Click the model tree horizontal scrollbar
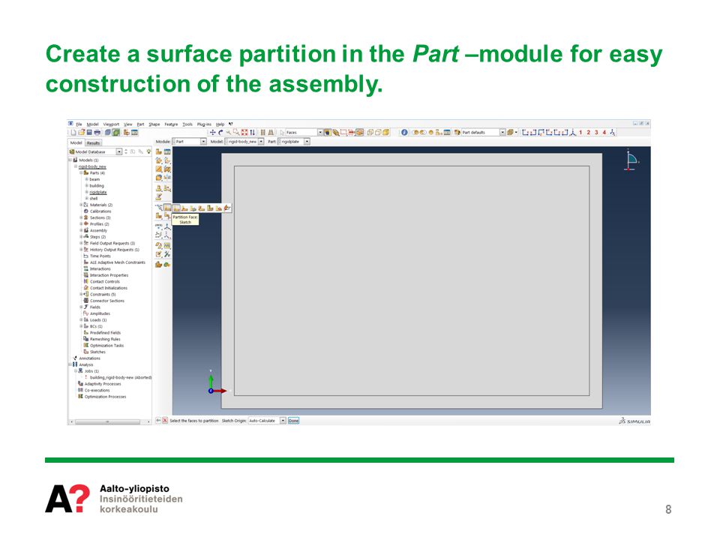 coord(108,421)
